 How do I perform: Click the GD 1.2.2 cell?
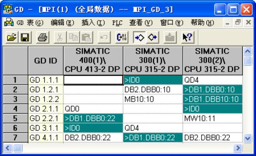pyautogui.click(x=46, y=99)
